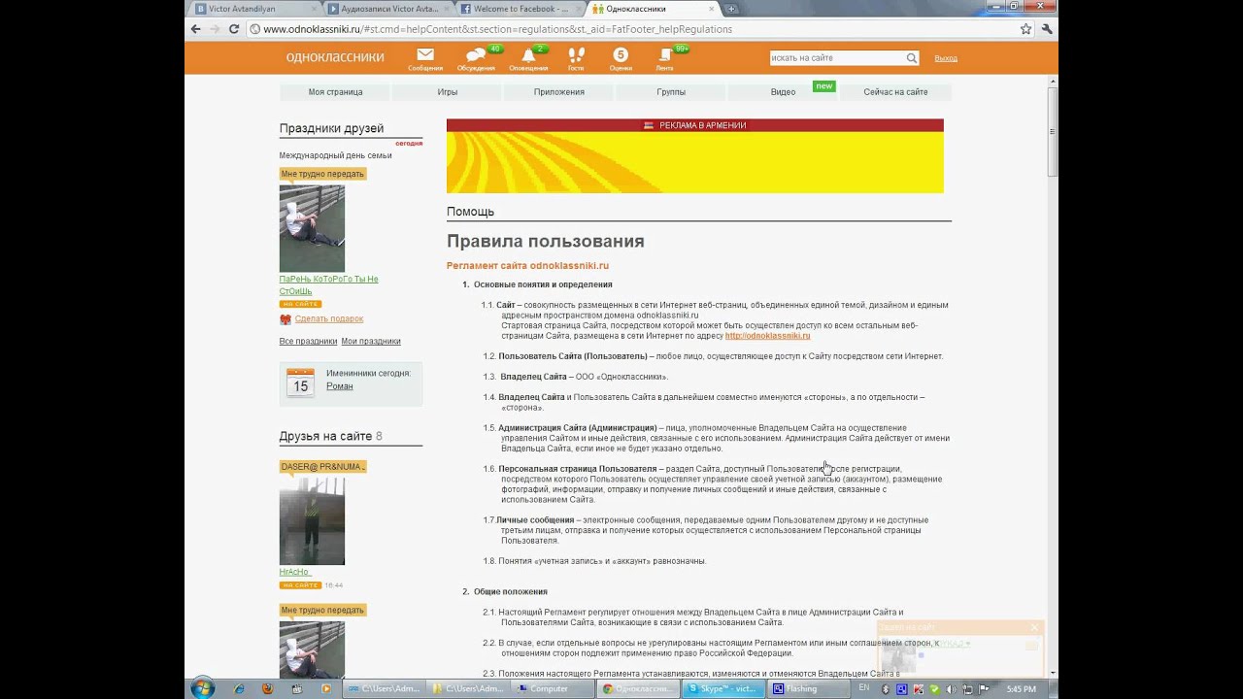Open the Группы menu item
This screenshot has width=1243, height=699.
point(670,92)
